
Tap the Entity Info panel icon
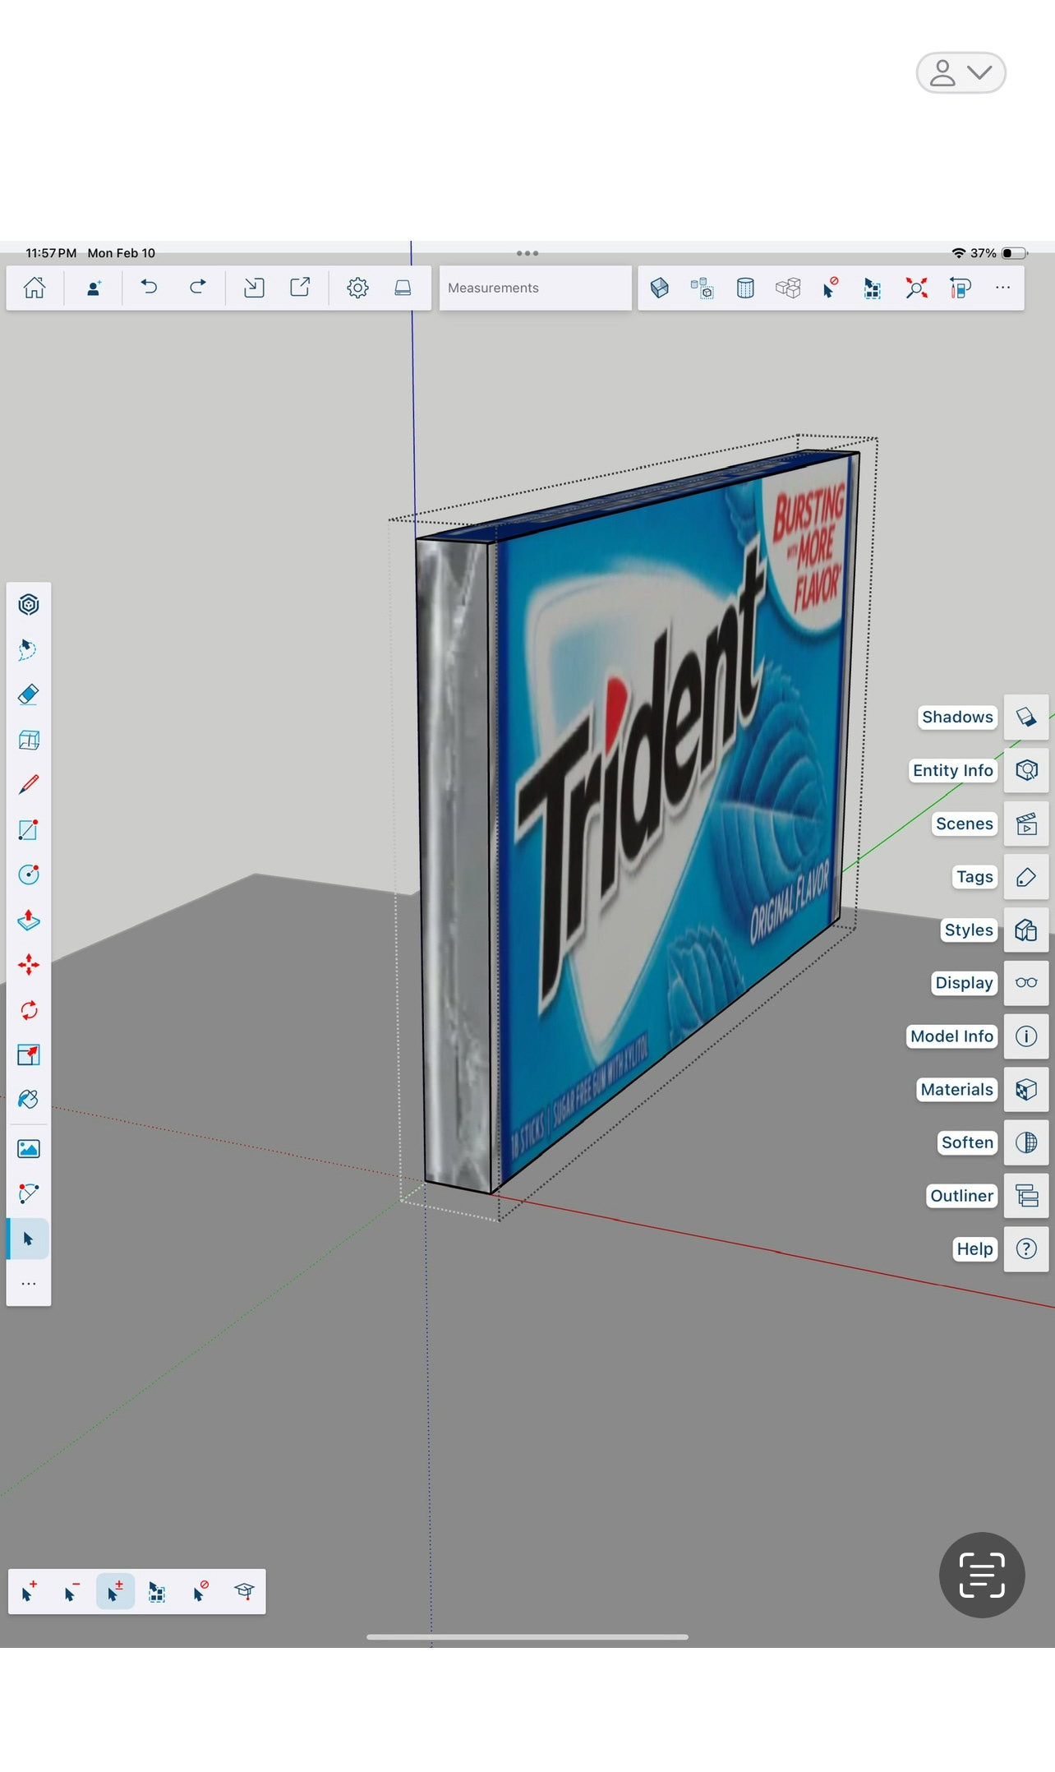click(x=1026, y=770)
